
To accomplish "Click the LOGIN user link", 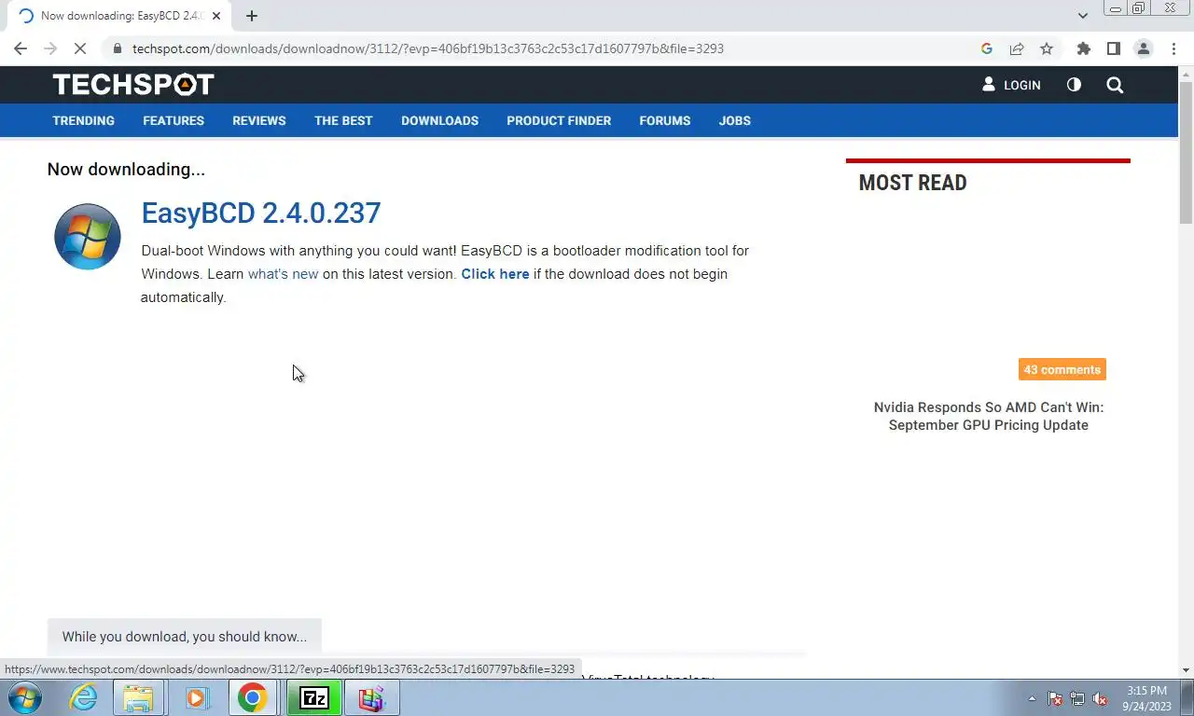I will tap(1011, 85).
